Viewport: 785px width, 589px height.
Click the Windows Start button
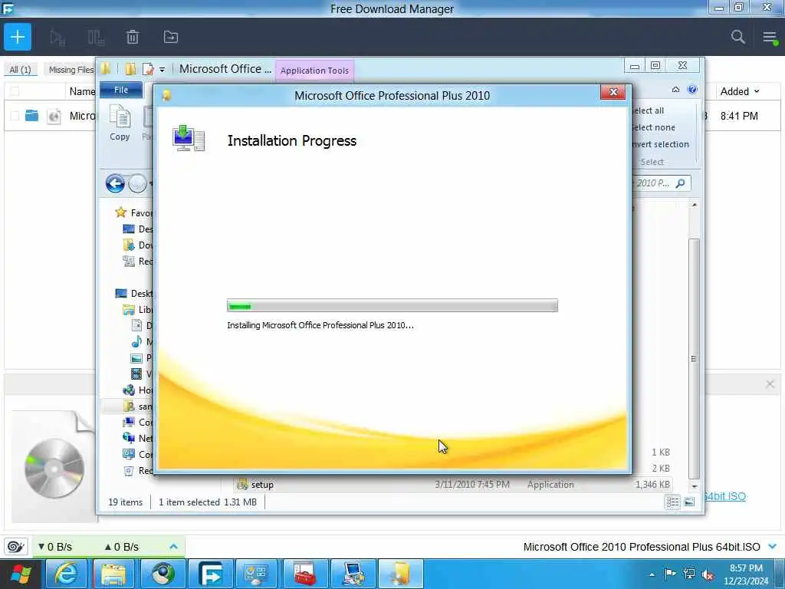click(x=21, y=574)
